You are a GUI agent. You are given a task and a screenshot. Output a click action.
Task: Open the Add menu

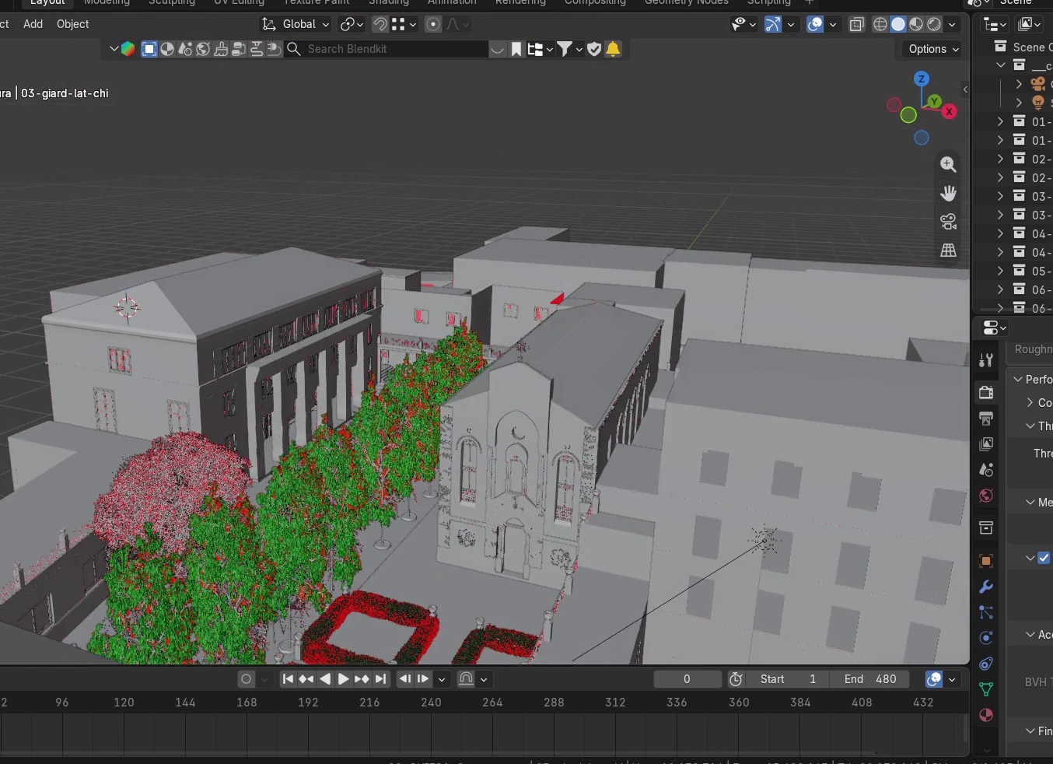[33, 24]
